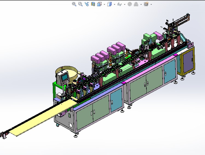Open the Display Style dropdown arrow
The height and width of the screenshot is (155, 205).
point(114,4)
